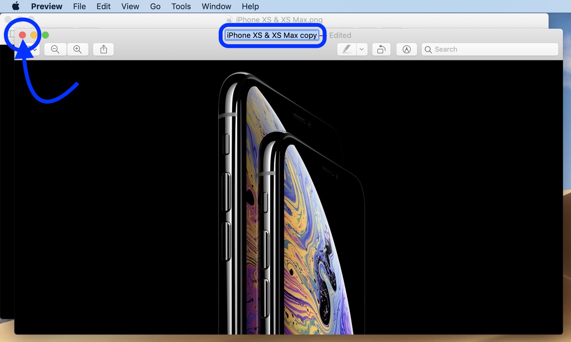Select the View menu item
571x342 pixels.
click(x=130, y=7)
